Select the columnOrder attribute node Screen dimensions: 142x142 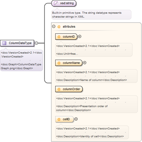point(69,89)
